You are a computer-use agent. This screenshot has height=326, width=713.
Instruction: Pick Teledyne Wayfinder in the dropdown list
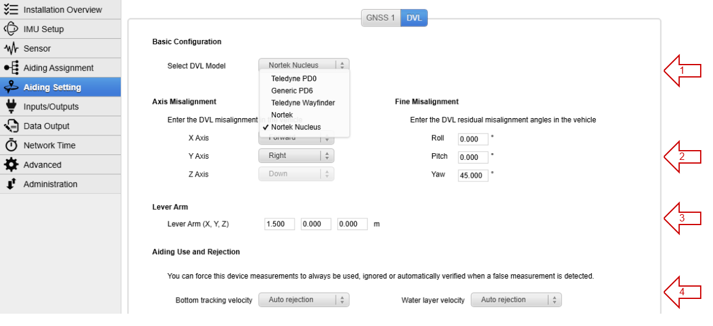[x=304, y=103]
